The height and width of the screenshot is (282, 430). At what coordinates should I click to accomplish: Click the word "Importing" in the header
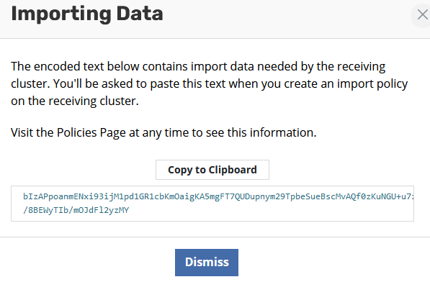click(61, 14)
